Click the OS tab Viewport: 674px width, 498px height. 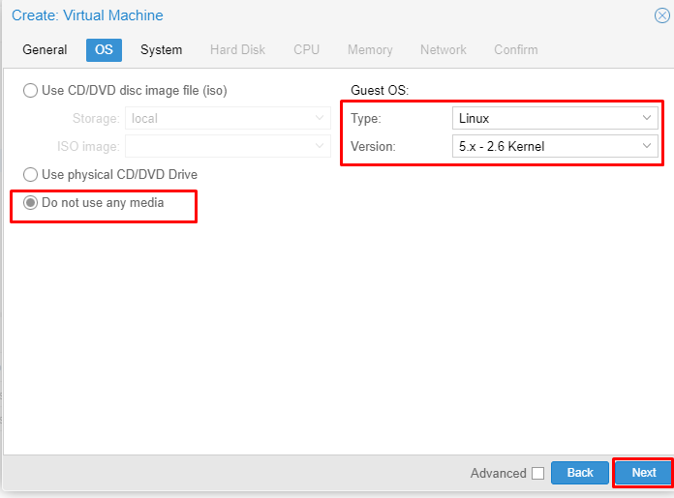click(104, 50)
